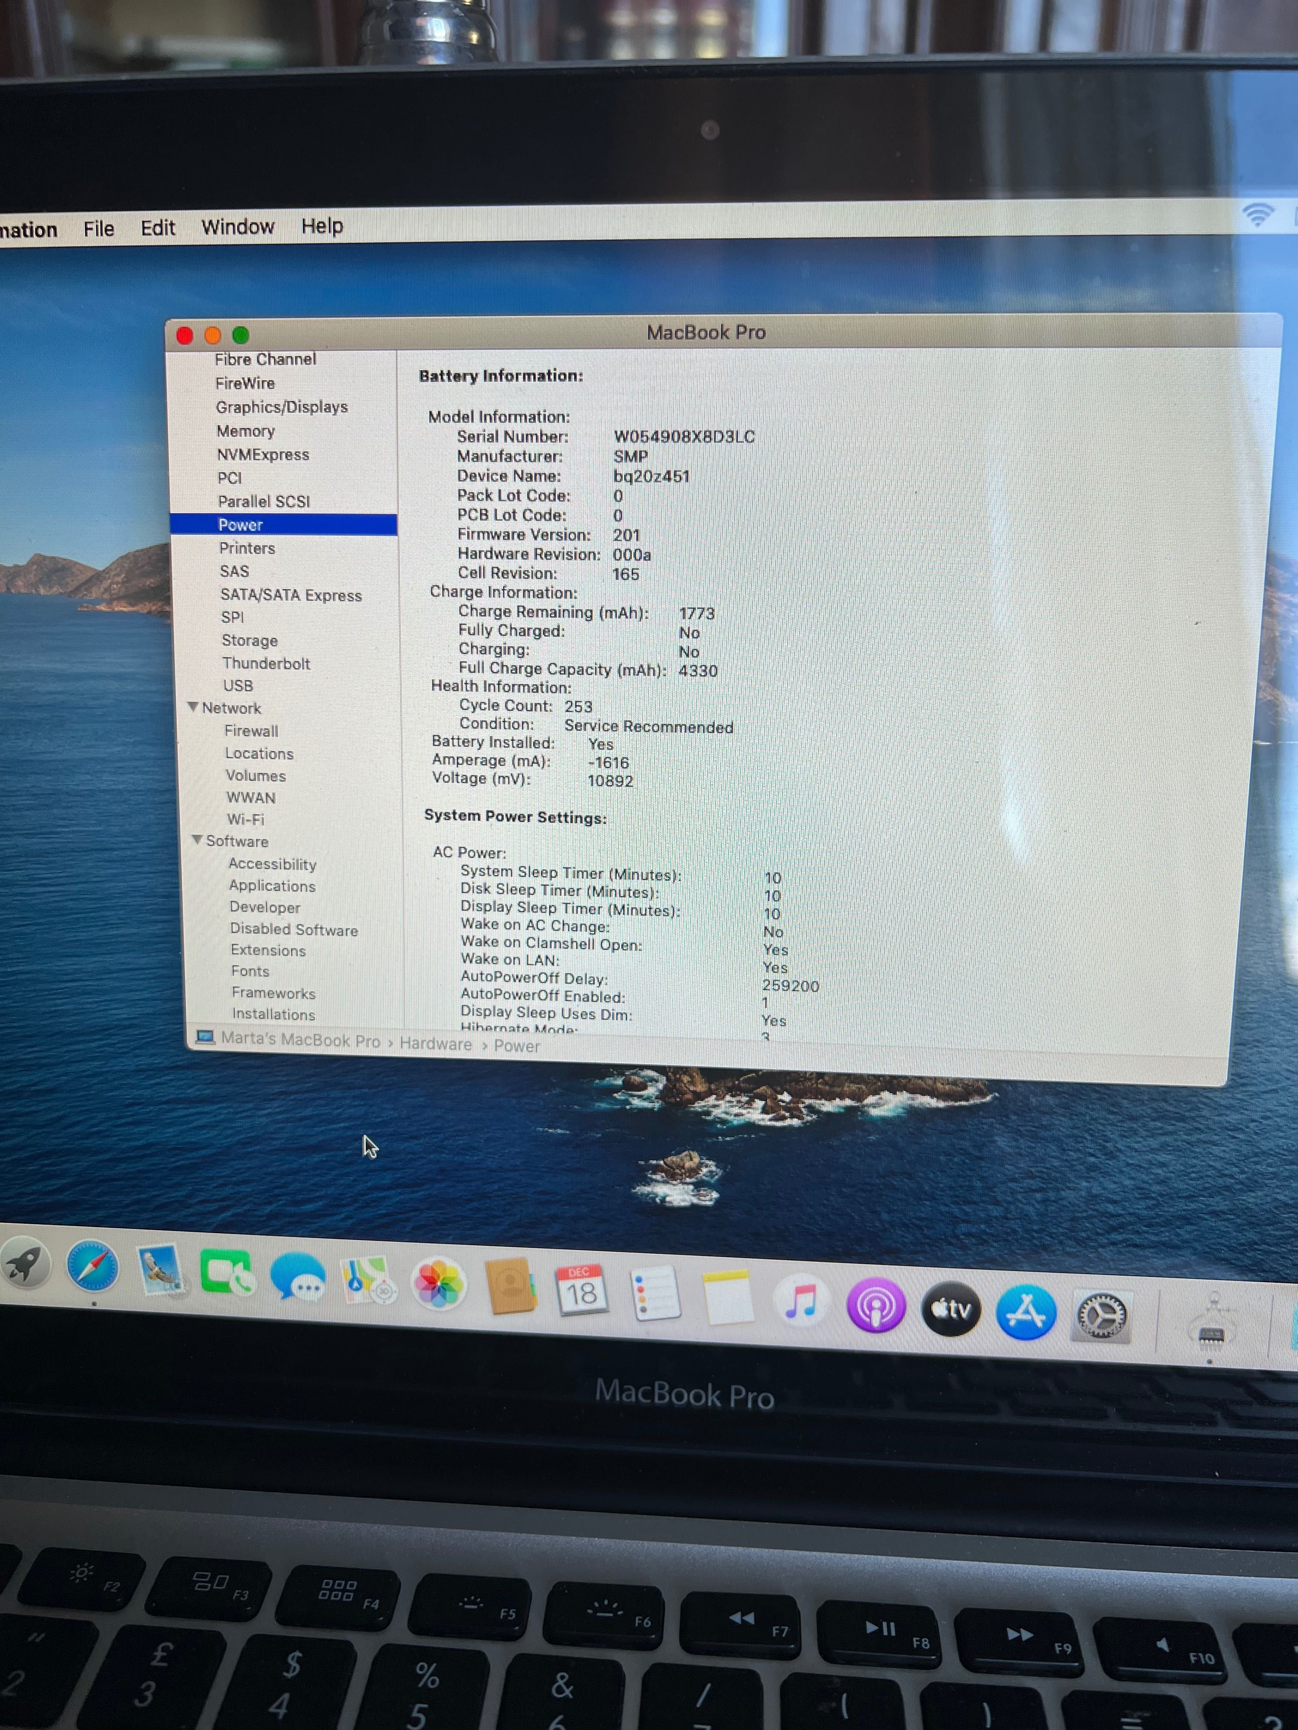Select Accessibility under Software
The image size is (1298, 1730).
click(272, 864)
